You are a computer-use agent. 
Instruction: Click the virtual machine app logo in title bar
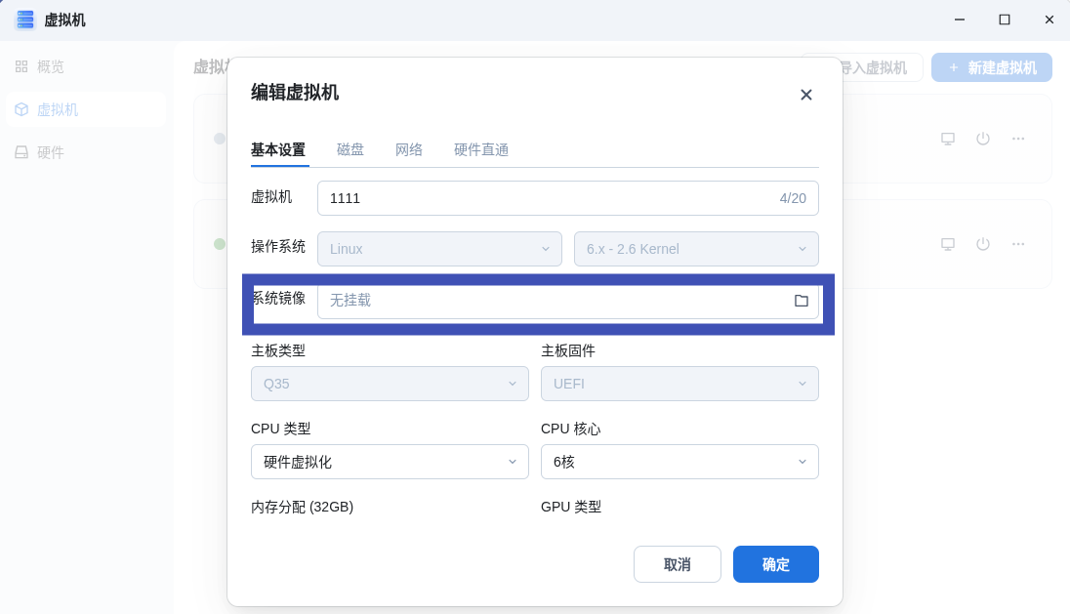pos(24,20)
